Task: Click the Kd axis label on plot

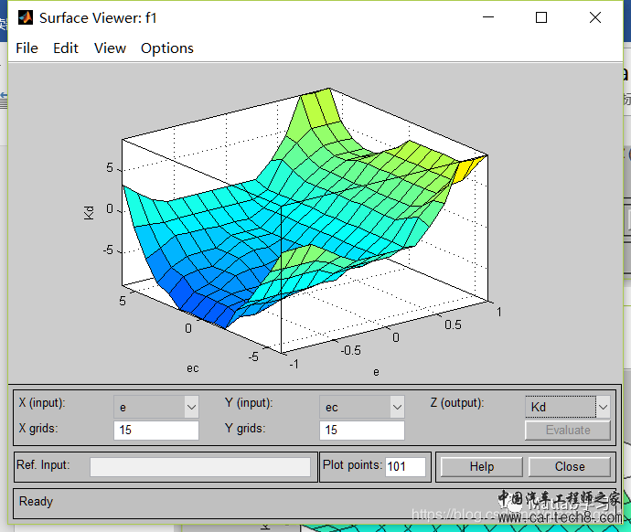Action: pos(89,213)
